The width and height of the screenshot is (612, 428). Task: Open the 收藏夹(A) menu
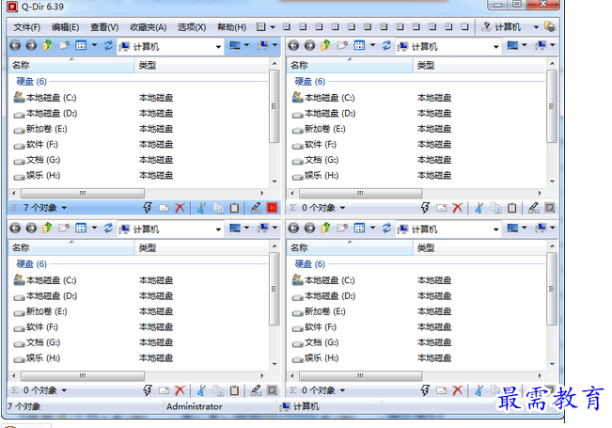[148, 27]
